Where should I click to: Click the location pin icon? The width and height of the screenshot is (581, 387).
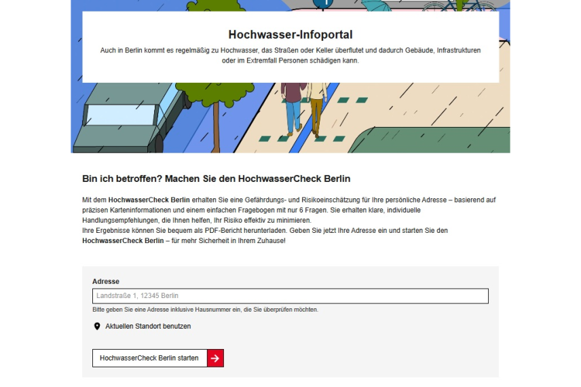click(x=97, y=326)
